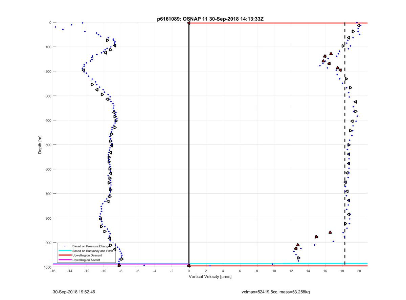Click the "volmax=52419.5cc, mass=53.258kg" footer text
This screenshot has height=300, width=406.
[x=275, y=292]
